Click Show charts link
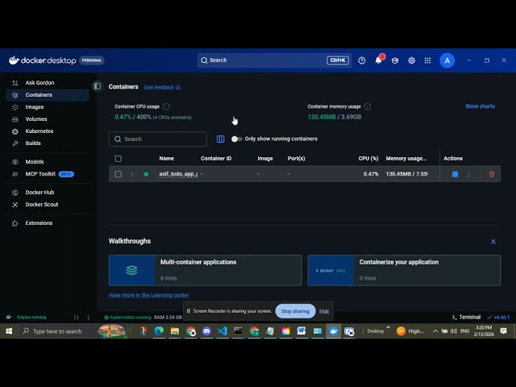516x387 pixels. coord(480,106)
